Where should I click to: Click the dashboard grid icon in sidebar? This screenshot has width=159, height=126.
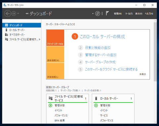pyautogui.click(x=7, y=25)
